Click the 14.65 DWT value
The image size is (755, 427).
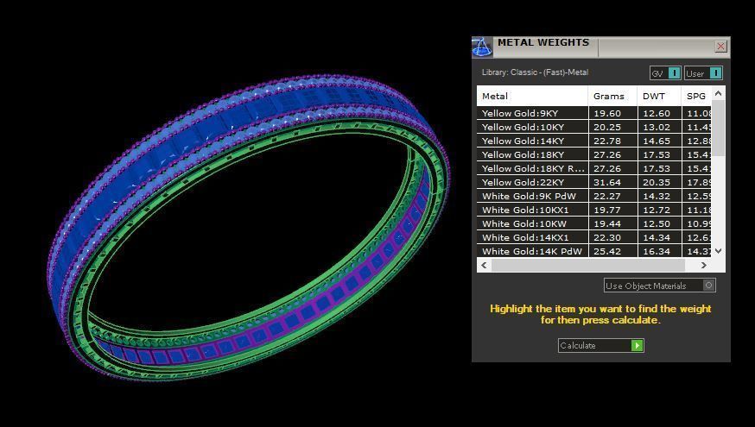(x=657, y=141)
